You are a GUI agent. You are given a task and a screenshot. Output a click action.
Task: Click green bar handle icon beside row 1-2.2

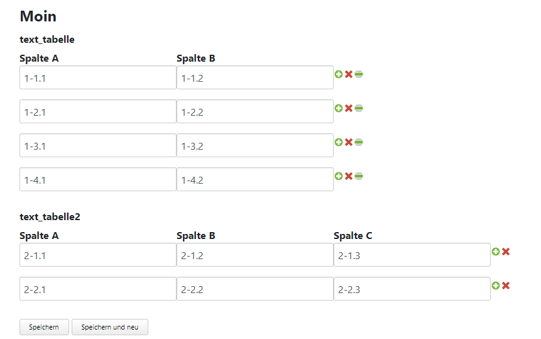tap(359, 108)
